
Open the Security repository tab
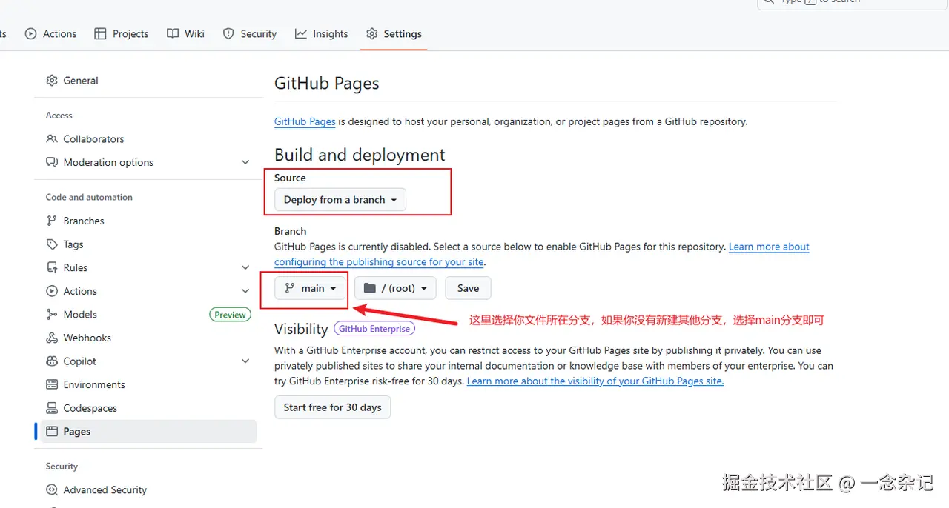tap(250, 34)
